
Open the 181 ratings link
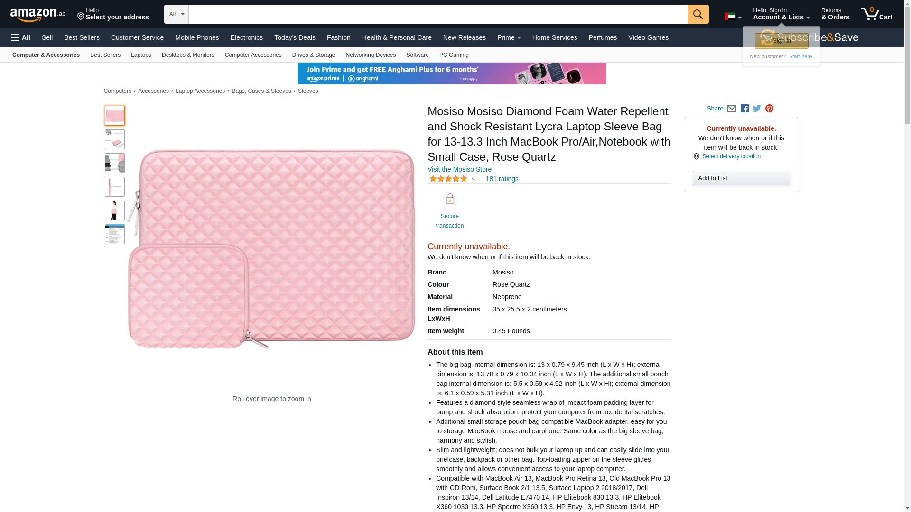[502, 179]
